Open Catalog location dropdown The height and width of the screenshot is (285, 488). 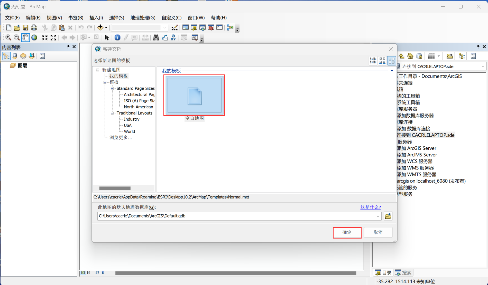483,66
